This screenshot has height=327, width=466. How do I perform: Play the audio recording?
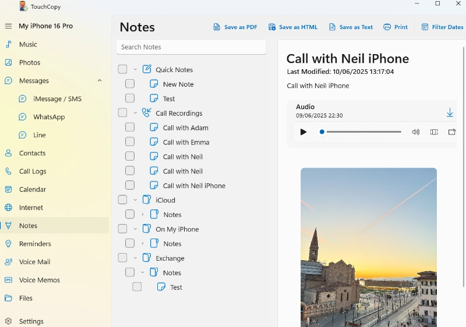(303, 132)
